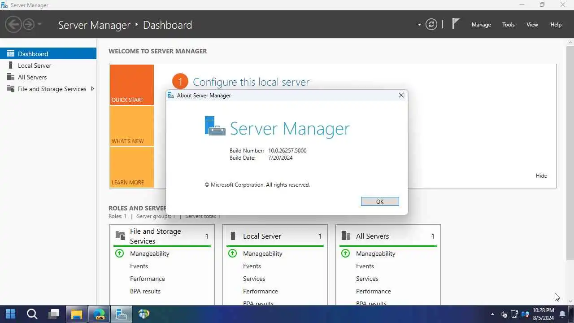Open the All Servers tile header
The height and width of the screenshot is (323, 574).
[388, 236]
